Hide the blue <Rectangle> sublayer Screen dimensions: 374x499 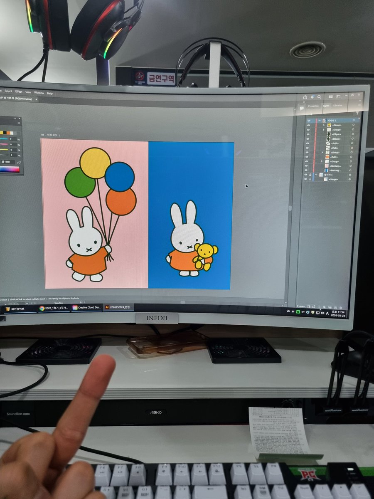[x=306, y=170]
